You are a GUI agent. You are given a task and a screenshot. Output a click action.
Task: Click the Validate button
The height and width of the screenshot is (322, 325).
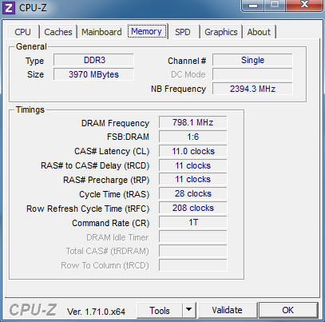click(x=227, y=310)
